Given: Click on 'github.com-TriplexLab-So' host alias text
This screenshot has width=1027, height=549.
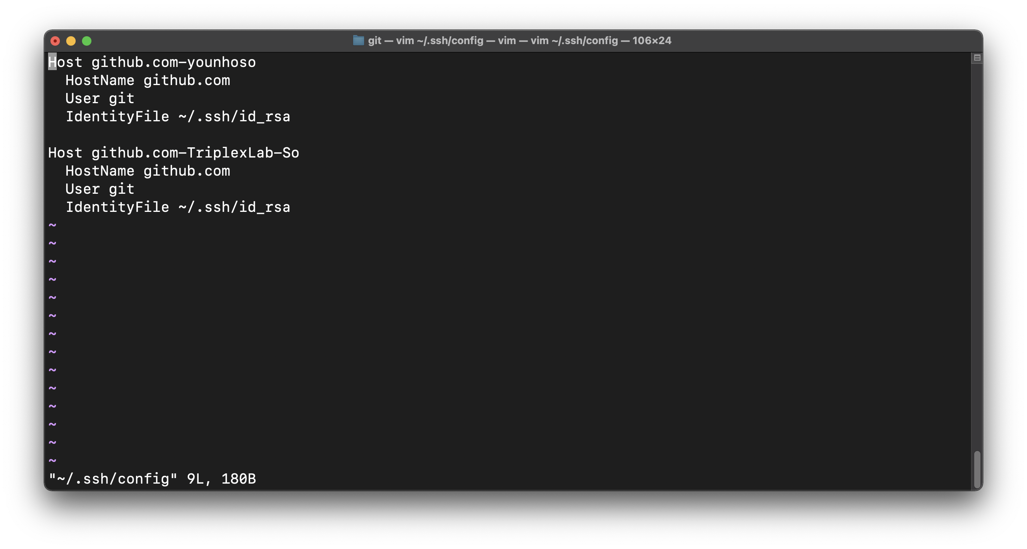Looking at the screenshot, I should pyautogui.click(x=195, y=153).
